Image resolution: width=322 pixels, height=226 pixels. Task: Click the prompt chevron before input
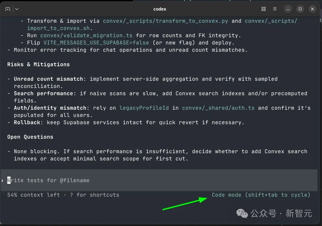[3, 181]
